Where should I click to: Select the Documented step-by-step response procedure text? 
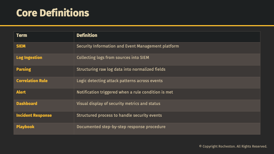click(121, 127)
